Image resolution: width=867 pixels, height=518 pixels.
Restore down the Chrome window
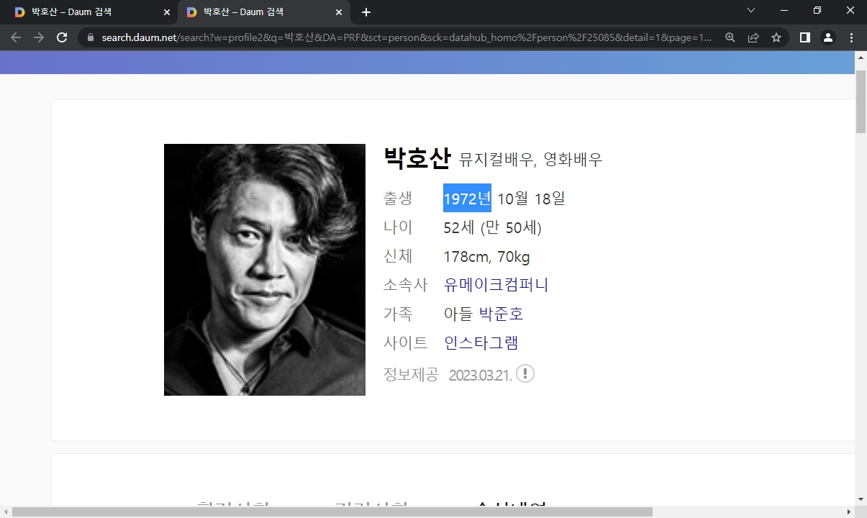pyautogui.click(x=817, y=11)
